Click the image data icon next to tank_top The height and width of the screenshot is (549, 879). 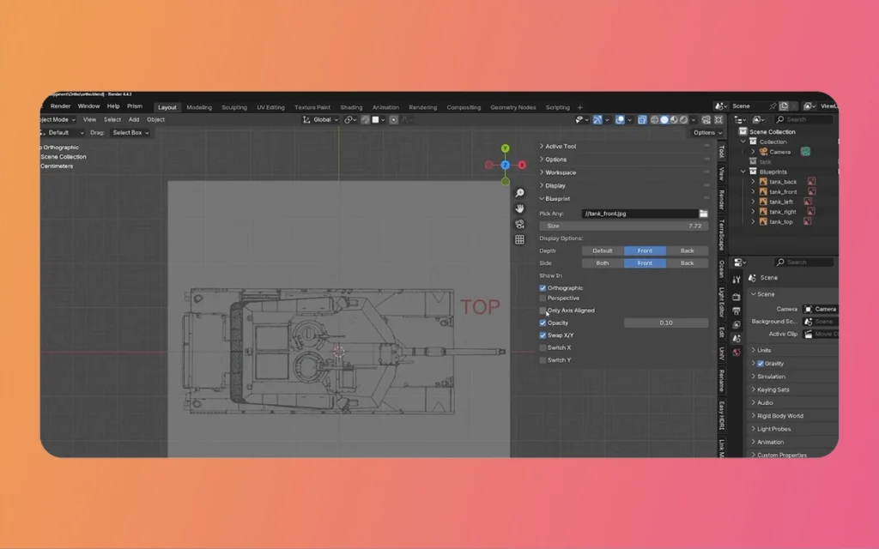pos(807,221)
